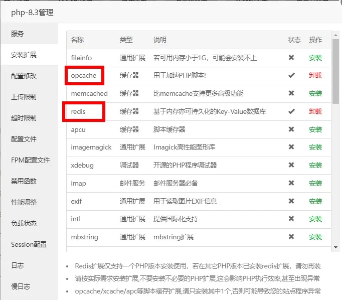Open the Session配置 tab
The width and height of the screenshot is (342, 300).
[30, 244]
